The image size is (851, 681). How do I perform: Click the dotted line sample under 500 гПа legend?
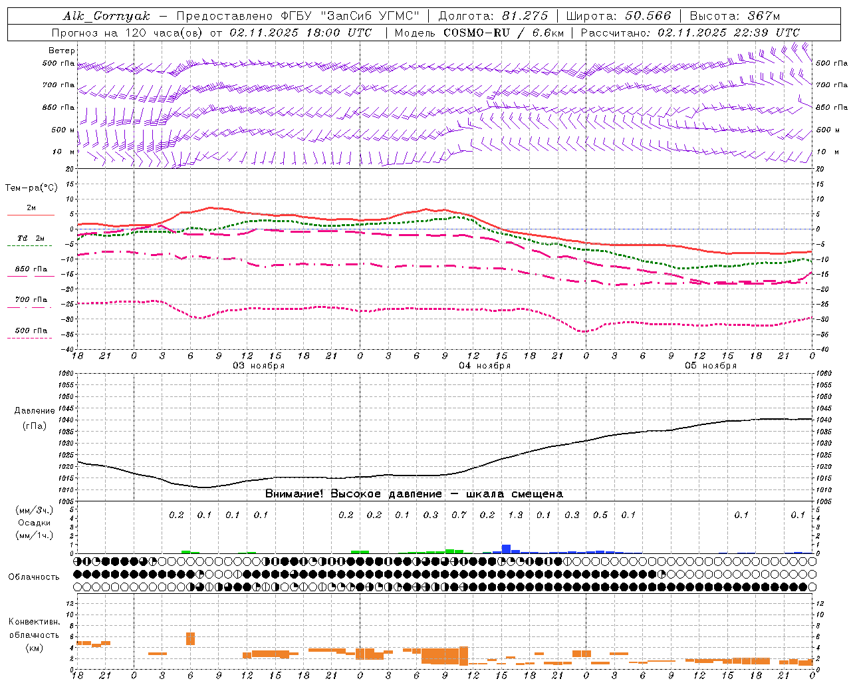(30, 338)
